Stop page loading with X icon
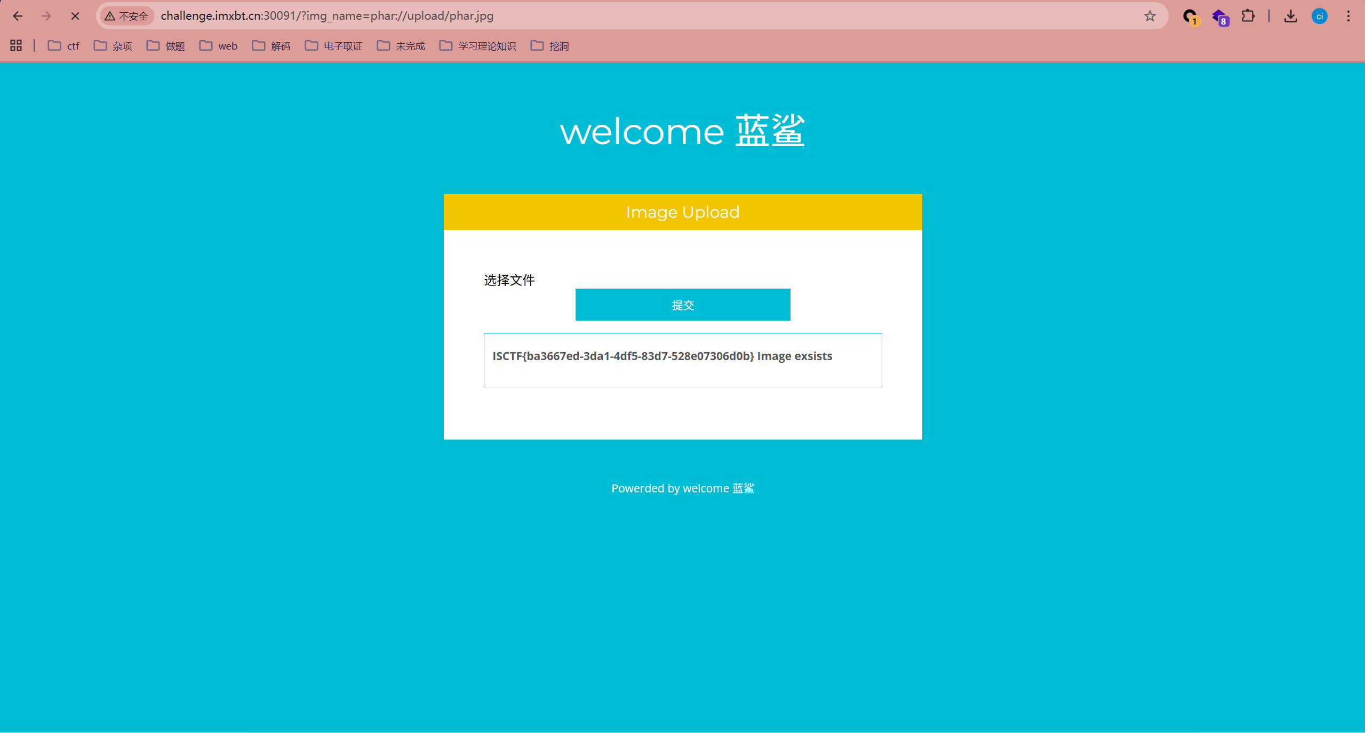1365x733 pixels. pyautogui.click(x=75, y=16)
